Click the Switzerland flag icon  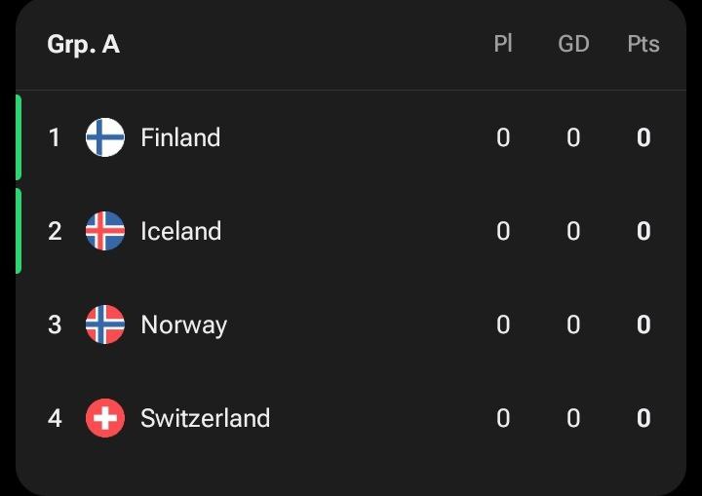105,418
